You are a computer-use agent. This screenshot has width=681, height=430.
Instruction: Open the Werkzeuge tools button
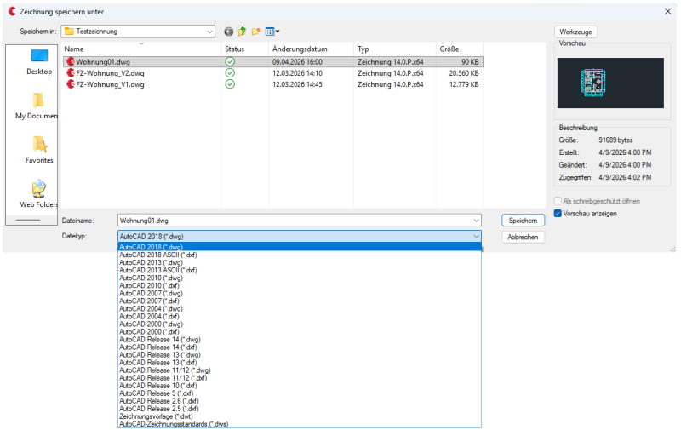pos(575,32)
